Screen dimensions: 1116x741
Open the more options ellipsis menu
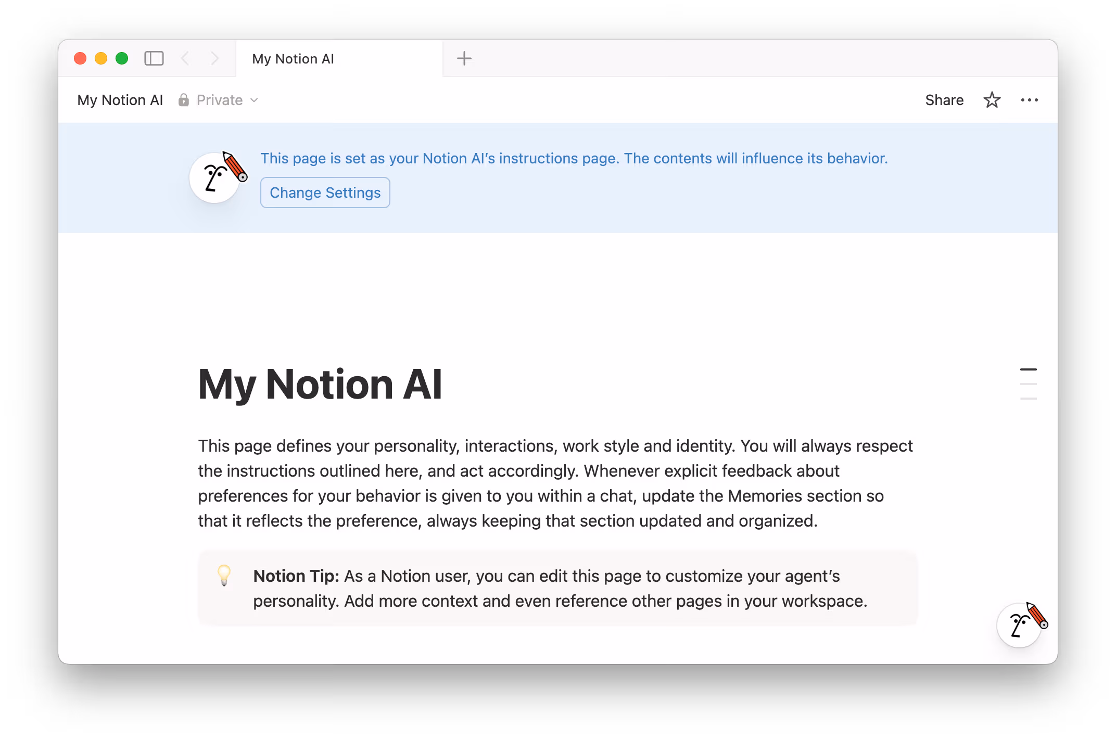[x=1030, y=99]
